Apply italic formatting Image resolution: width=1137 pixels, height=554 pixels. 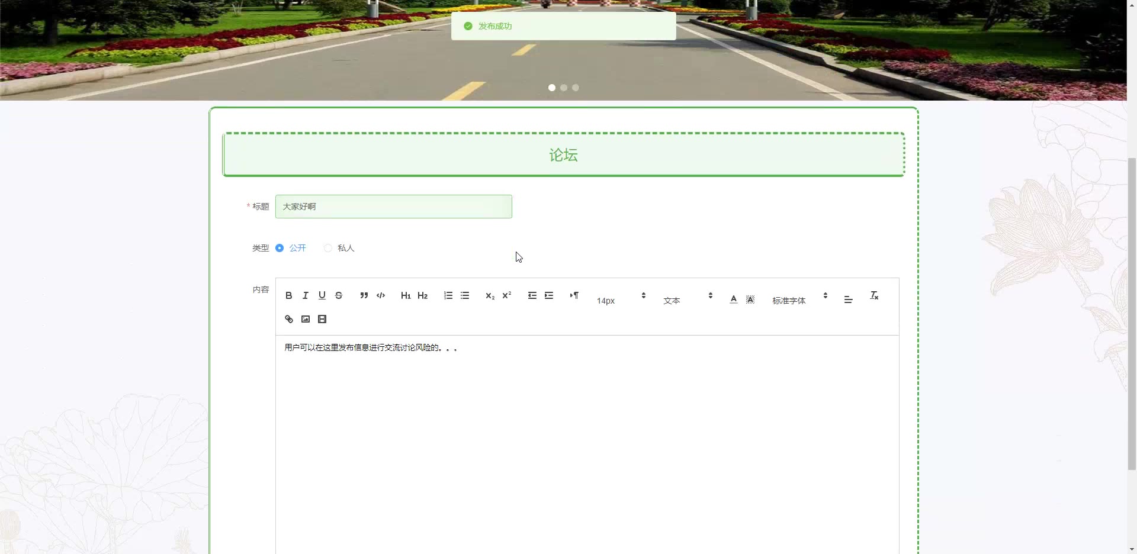coord(306,295)
